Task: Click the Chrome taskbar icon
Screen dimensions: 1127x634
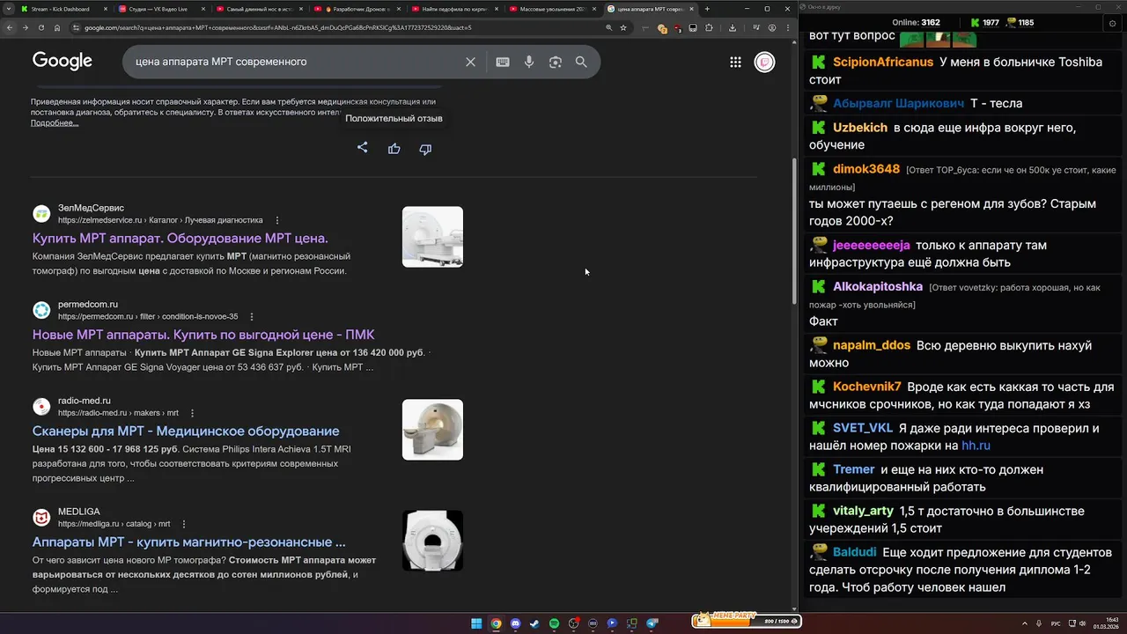Action: point(496,623)
